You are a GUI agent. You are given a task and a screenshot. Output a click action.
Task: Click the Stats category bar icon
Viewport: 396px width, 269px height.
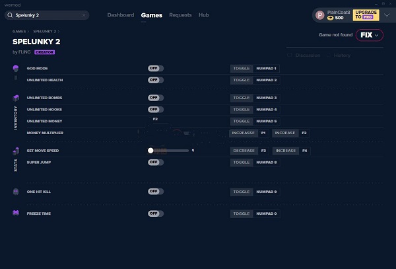(16, 151)
